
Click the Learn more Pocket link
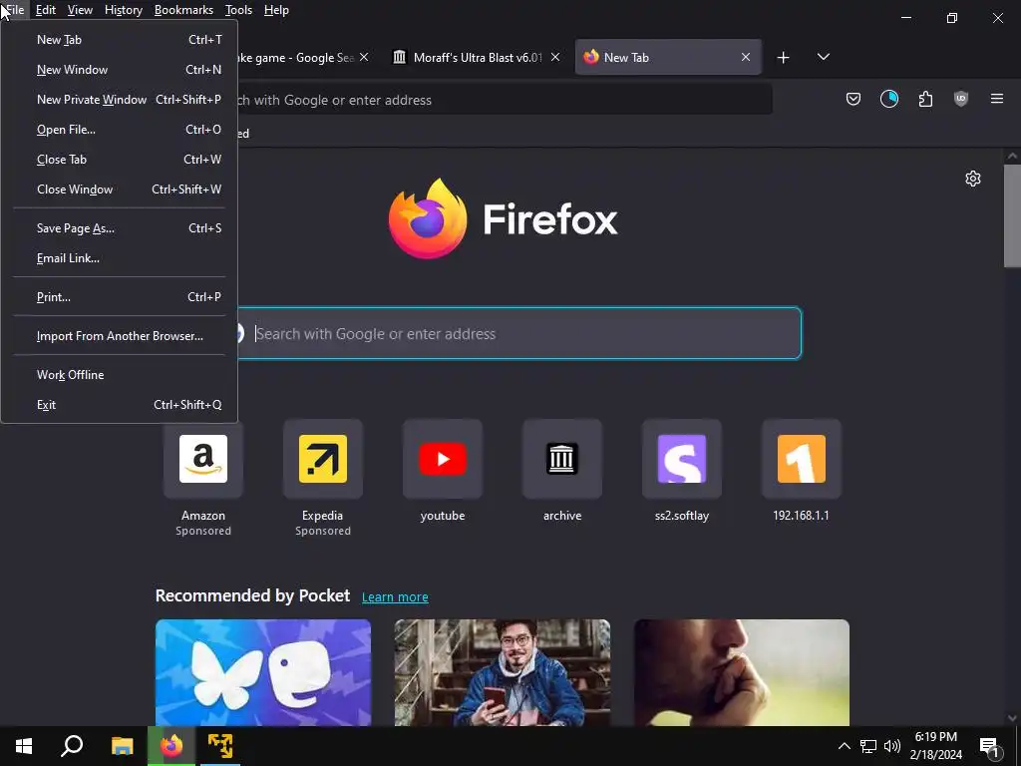tap(395, 596)
